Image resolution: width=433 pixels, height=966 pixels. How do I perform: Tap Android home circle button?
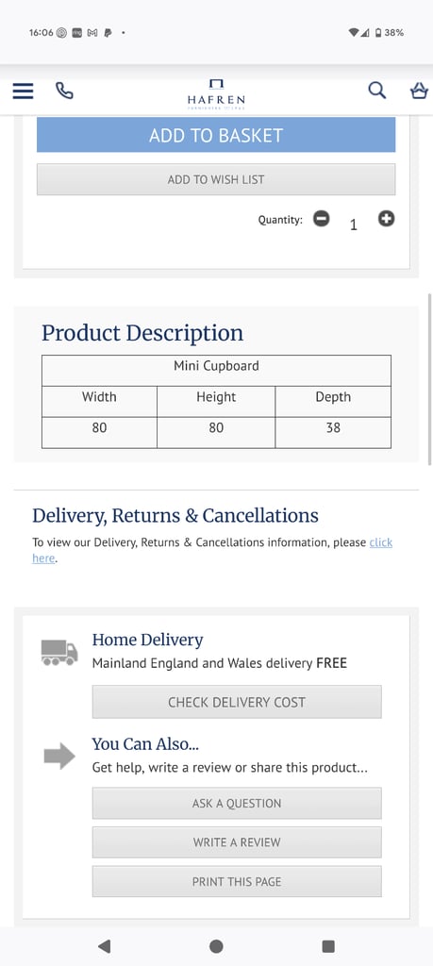tap(216, 946)
